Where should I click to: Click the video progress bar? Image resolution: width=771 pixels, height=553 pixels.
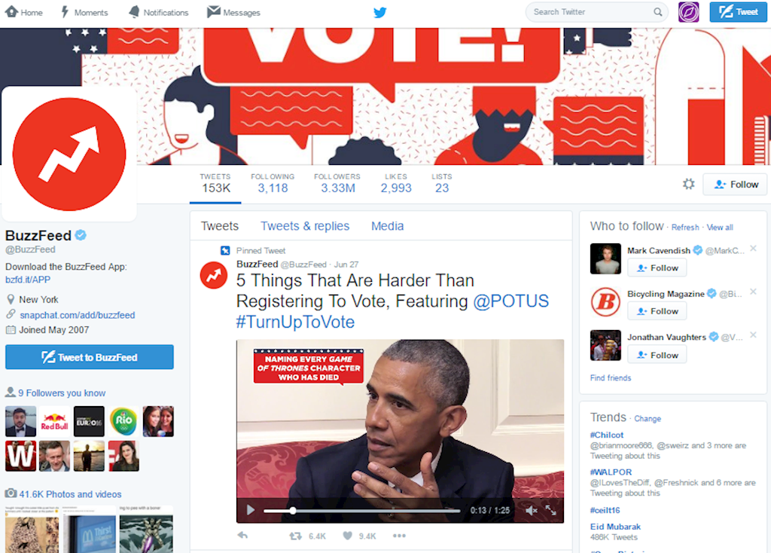pos(362,511)
